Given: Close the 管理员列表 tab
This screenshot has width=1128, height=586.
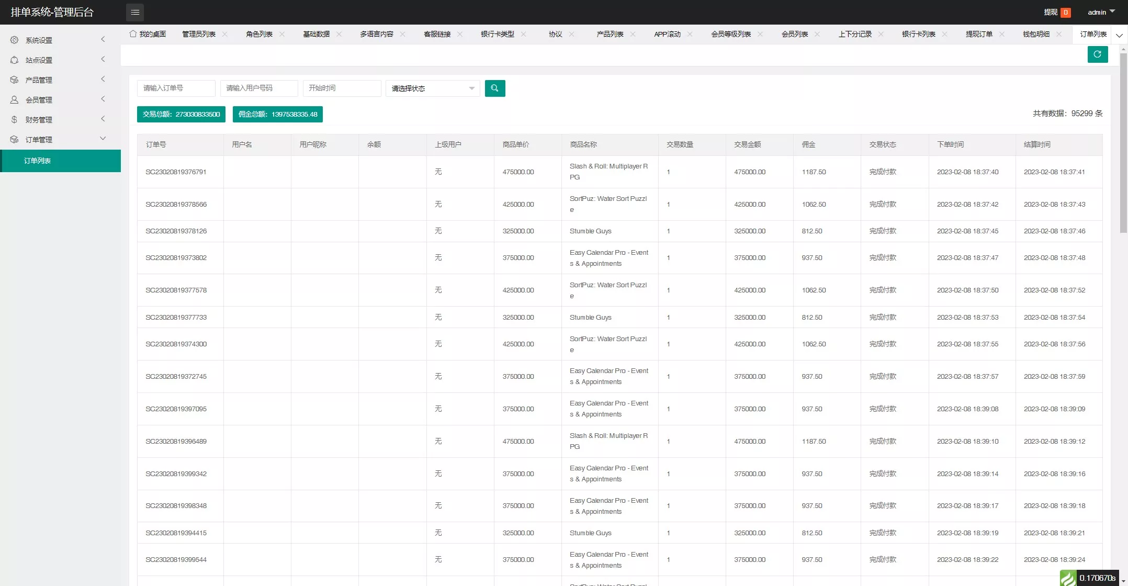Looking at the screenshot, I should click(x=225, y=34).
